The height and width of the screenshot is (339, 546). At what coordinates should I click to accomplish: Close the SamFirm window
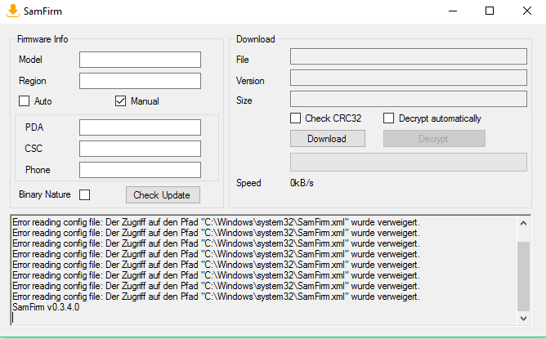pyautogui.click(x=527, y=11)
